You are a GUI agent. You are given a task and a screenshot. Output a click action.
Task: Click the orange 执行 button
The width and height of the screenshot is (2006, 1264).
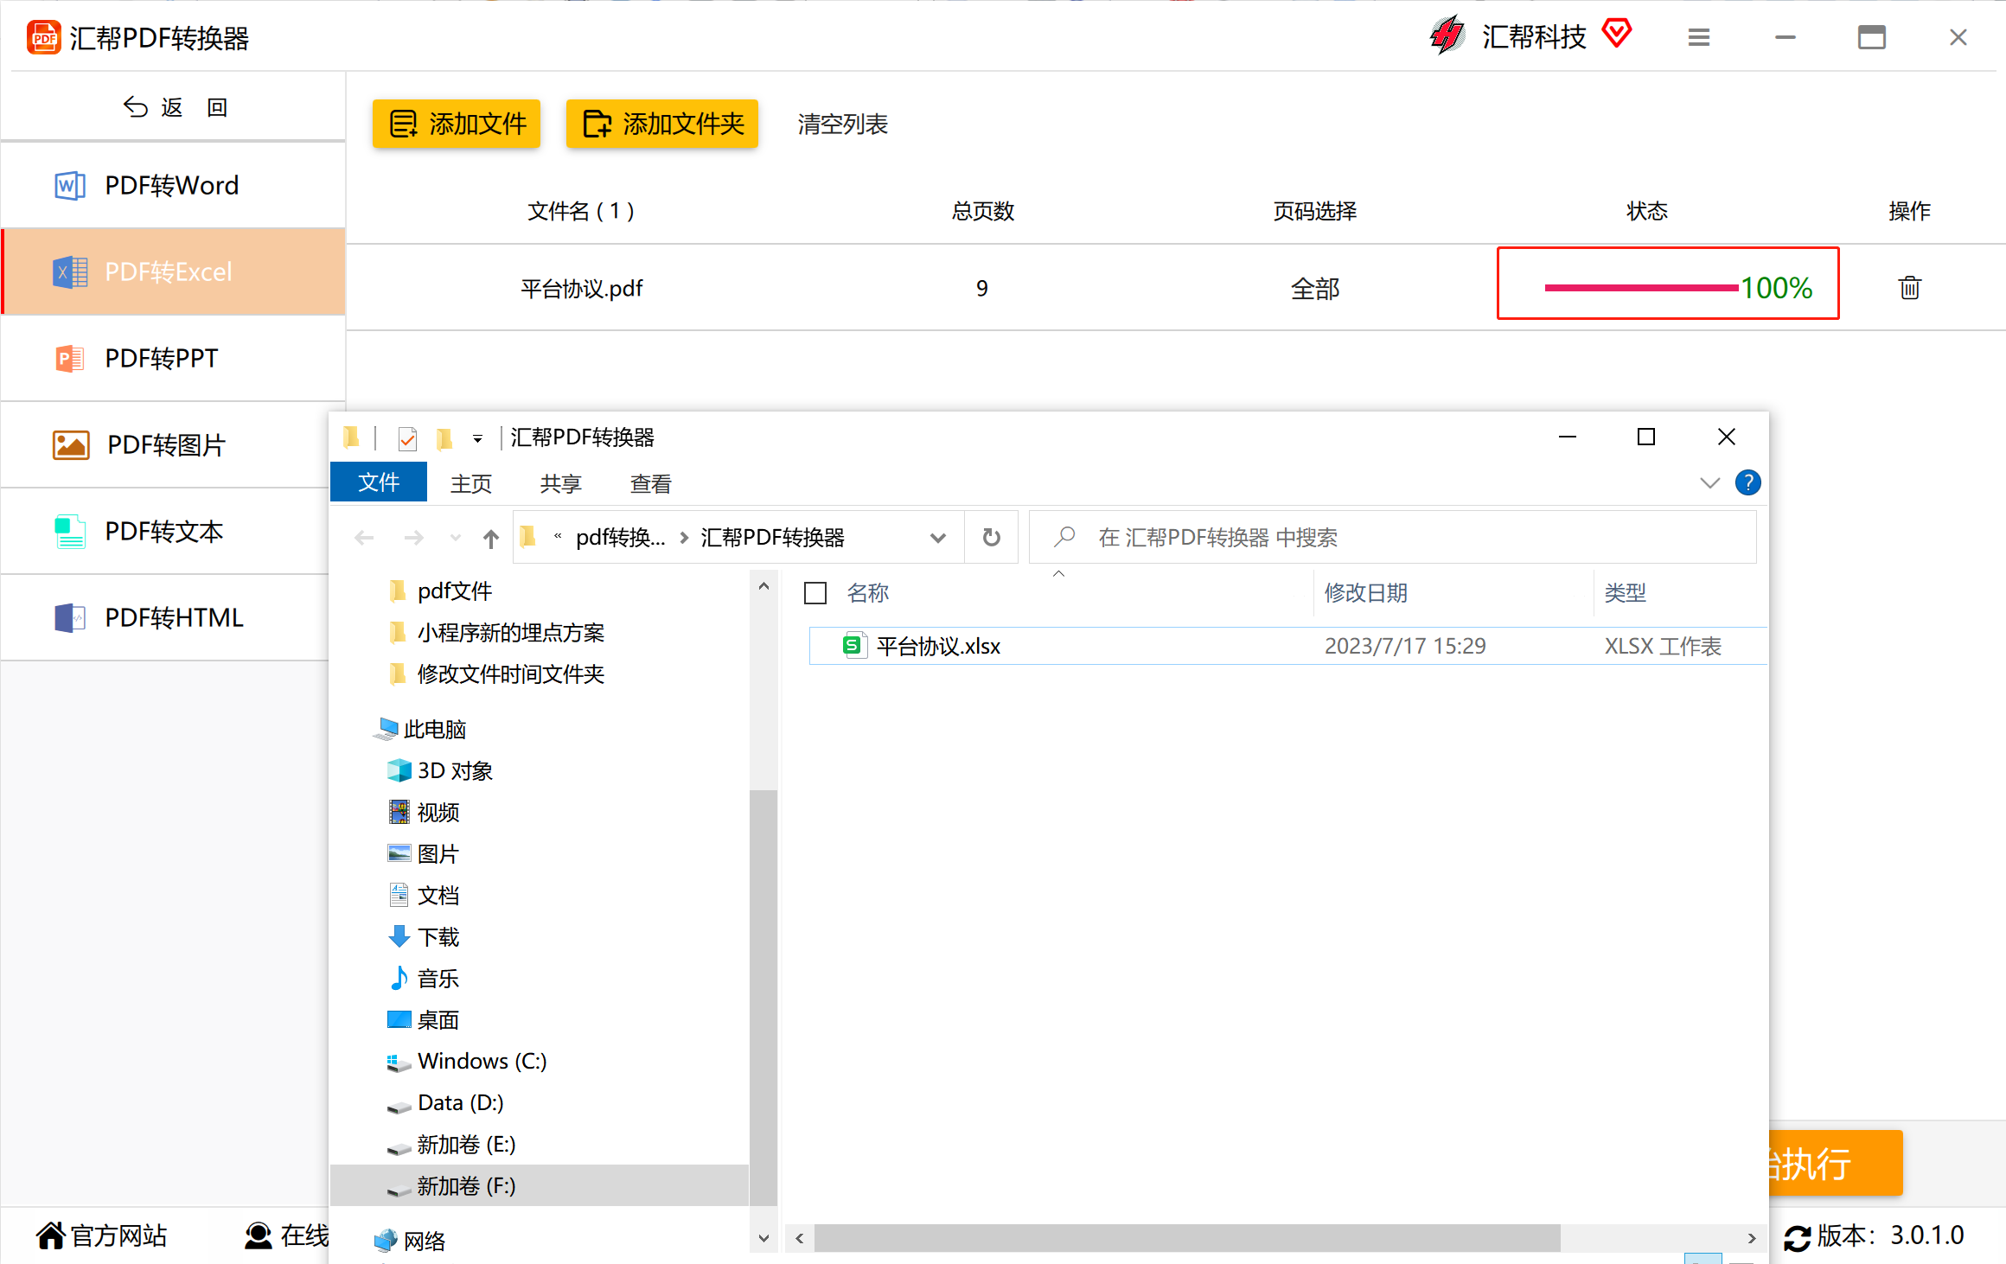(x=1836, y=1163)
